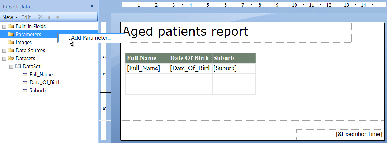
Task: Open the New dropdown in Report Data toolbar
Action: click(x=10, y=17)
